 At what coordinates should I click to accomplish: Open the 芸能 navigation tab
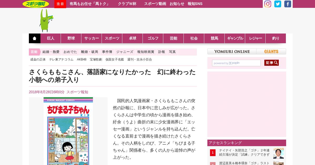[174, 38]
